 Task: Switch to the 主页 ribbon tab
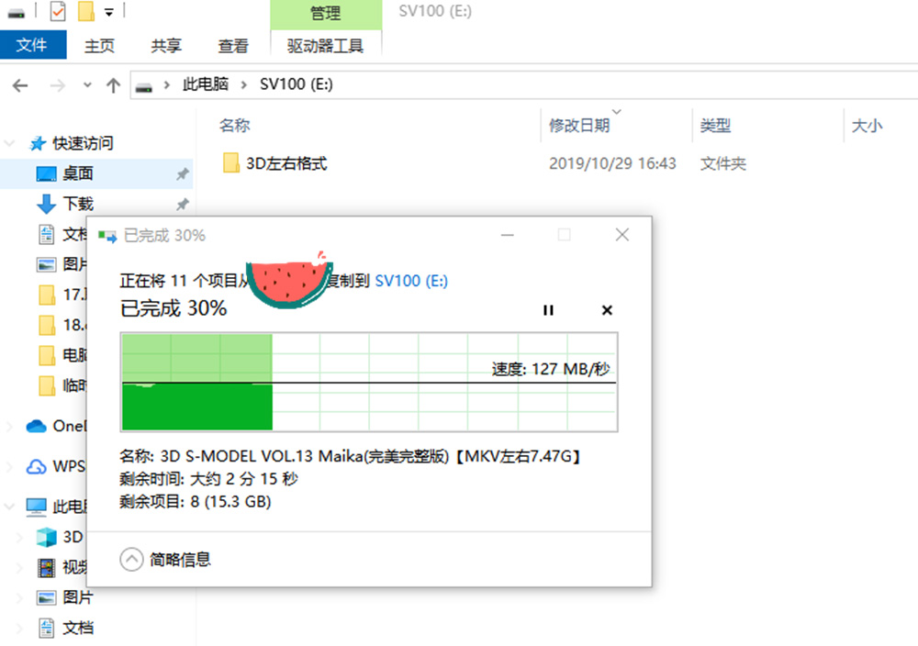click(99, 46)
